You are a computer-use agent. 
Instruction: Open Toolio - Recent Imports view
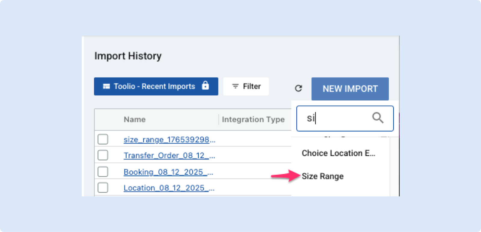pyautogui.click(x=156, y=86)
